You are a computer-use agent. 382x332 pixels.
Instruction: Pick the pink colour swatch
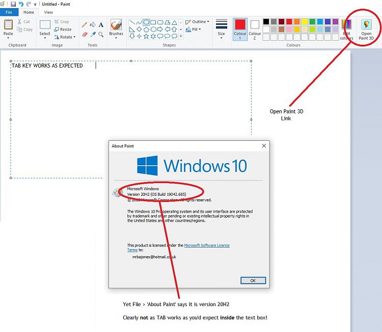tap(289, 29)
